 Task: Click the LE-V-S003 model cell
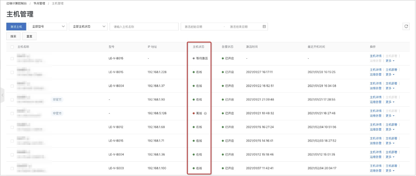pyautogui.click(x=116, y=168)
